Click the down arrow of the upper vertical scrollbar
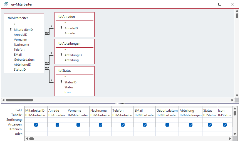 [237, 95]
